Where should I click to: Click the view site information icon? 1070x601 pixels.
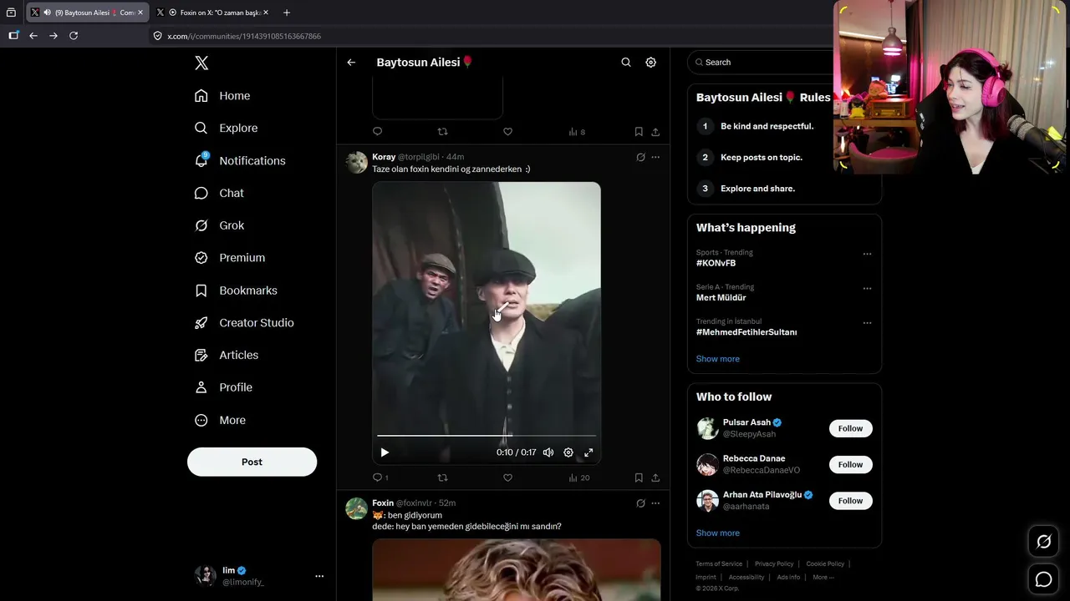(x=157, y=36)
